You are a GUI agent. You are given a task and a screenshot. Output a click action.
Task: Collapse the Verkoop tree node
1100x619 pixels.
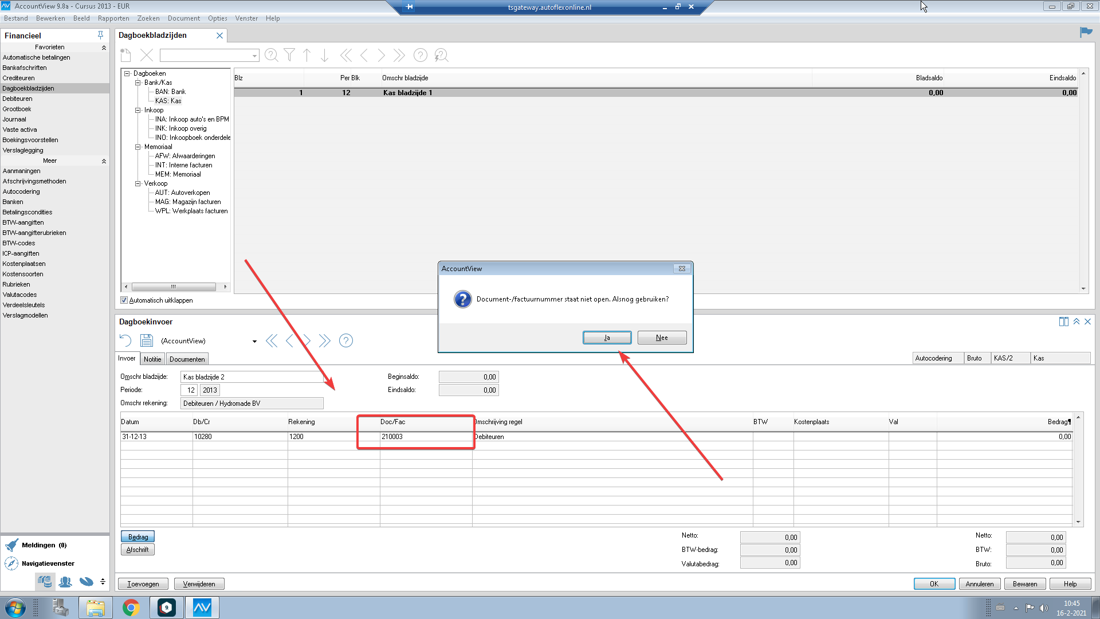pos(138,183)
